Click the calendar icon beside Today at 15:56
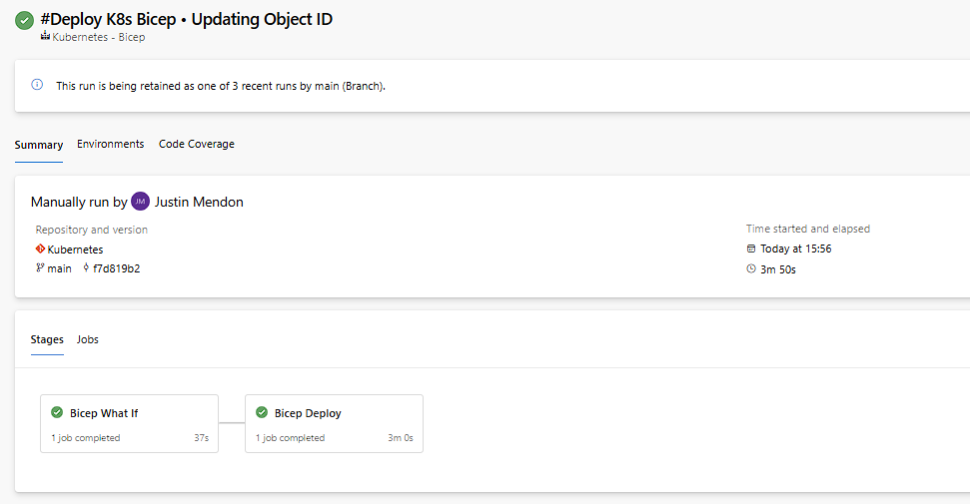This screenshot has width=970, height=504. point(751,249)
